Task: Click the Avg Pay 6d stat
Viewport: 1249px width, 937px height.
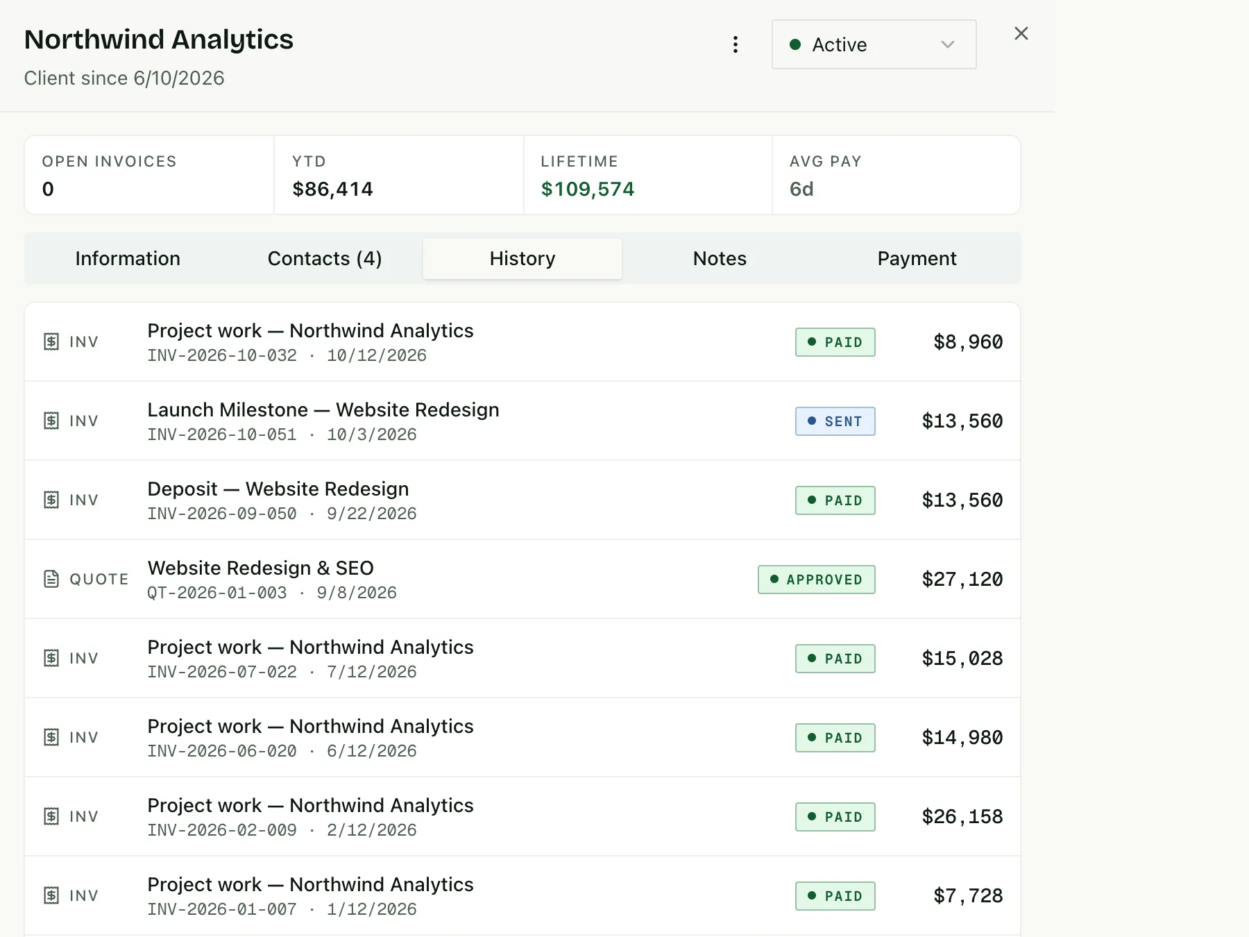Action: [x=896, y=175]
